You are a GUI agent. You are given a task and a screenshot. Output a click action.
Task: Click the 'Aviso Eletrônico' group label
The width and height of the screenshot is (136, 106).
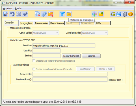point(21,65)
